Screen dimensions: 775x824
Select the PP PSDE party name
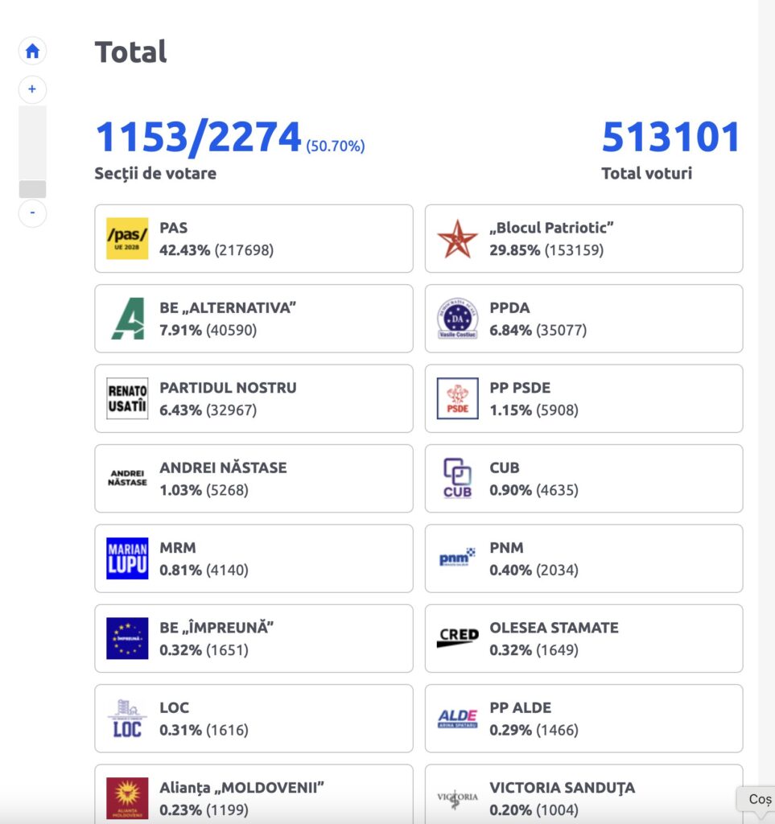click(520, 387)
